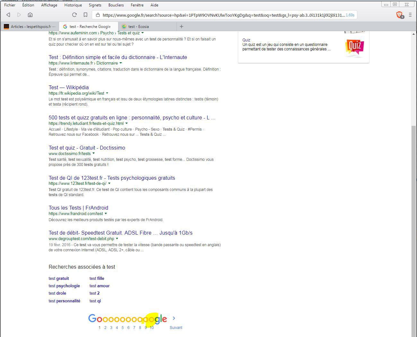This screenshot has width=417, height=337.
Task: Expand the doctissimo.fr result options arrow
Action: coord(94,153)
